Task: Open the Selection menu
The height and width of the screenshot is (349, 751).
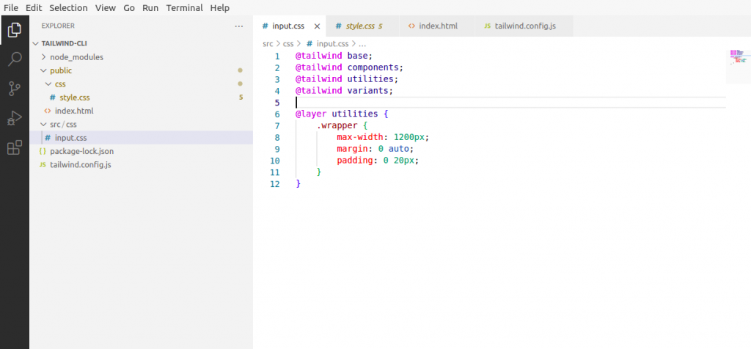Action: pyautogui.click(x=68, y=7)
